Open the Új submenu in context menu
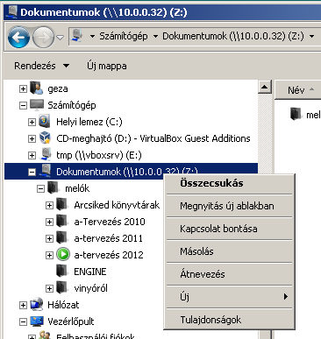 coord(230,297)
